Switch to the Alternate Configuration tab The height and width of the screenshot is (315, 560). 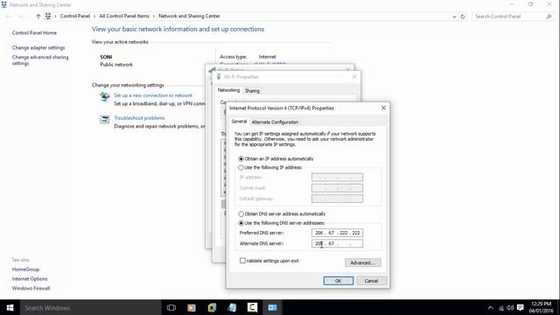[x=275, y=122]
